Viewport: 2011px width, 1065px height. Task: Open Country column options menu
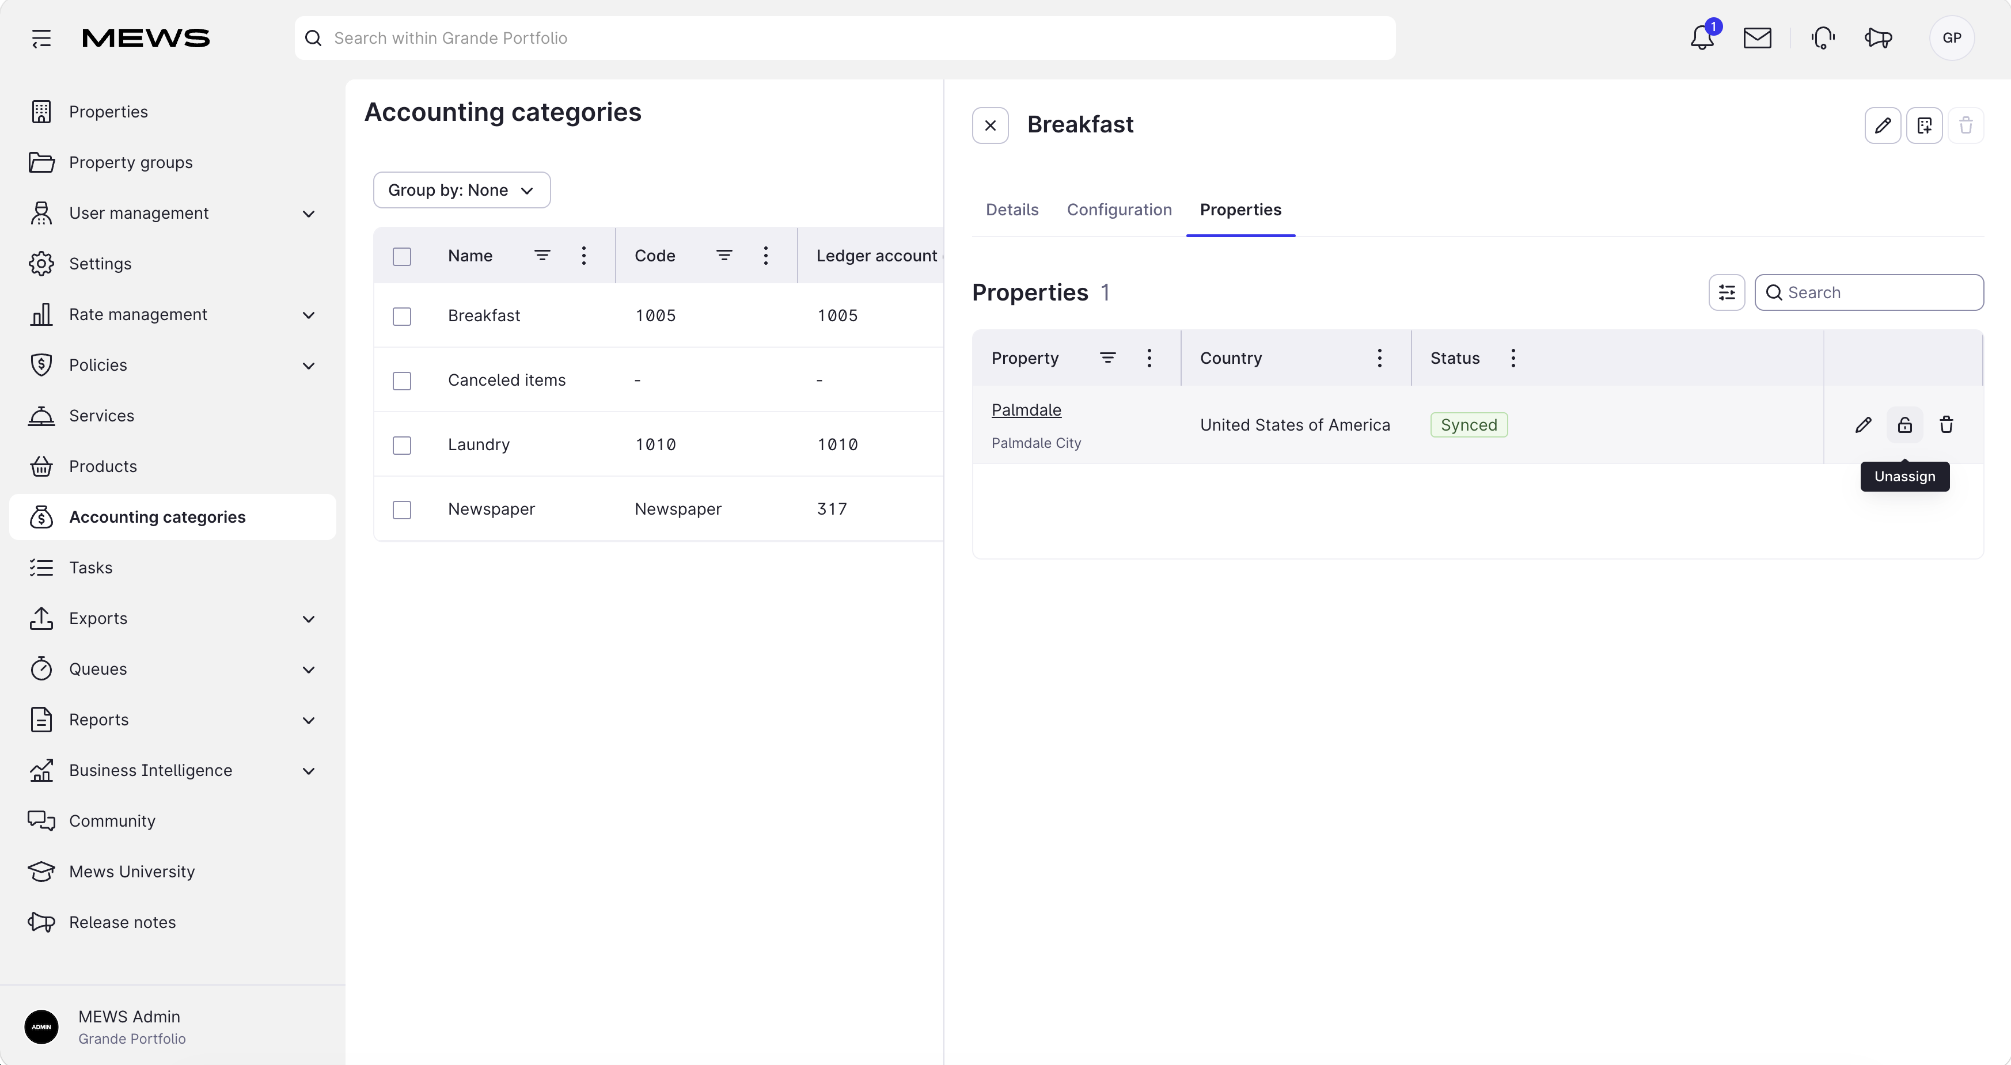click(1379, 358)
